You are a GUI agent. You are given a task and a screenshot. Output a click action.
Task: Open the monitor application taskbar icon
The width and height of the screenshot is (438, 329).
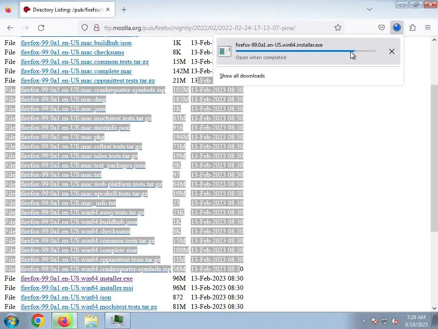point(118,320)
